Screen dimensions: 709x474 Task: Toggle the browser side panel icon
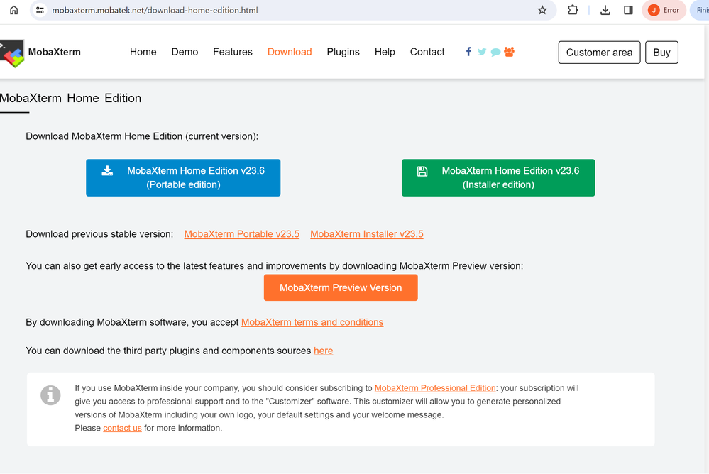coord(628,10)
